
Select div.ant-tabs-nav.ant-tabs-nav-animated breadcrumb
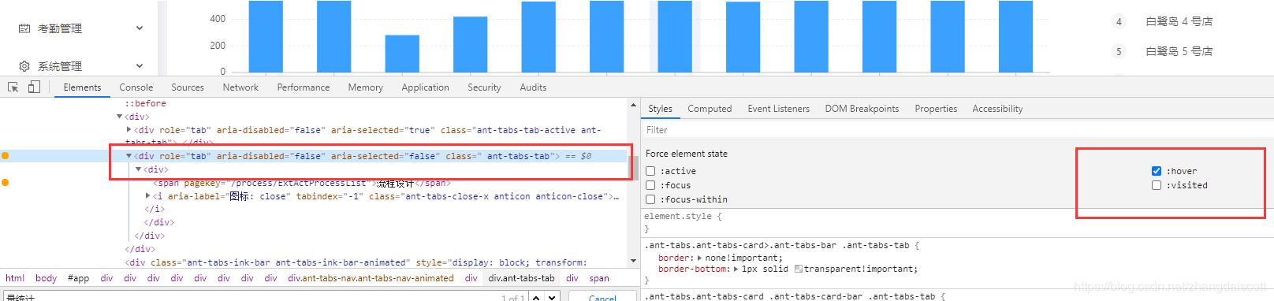click(x=371, y=278)
